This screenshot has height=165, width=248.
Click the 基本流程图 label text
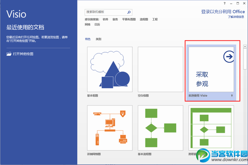coord(145,154)
